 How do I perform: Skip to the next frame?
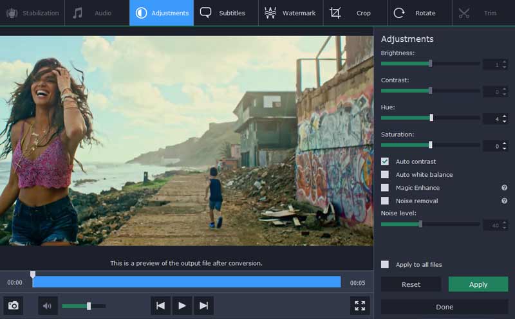[x=203, y=305]
